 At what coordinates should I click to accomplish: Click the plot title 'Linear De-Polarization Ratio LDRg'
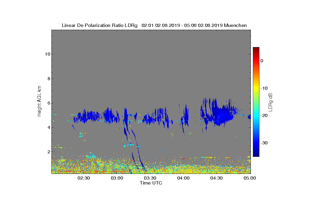coord(100,25)
